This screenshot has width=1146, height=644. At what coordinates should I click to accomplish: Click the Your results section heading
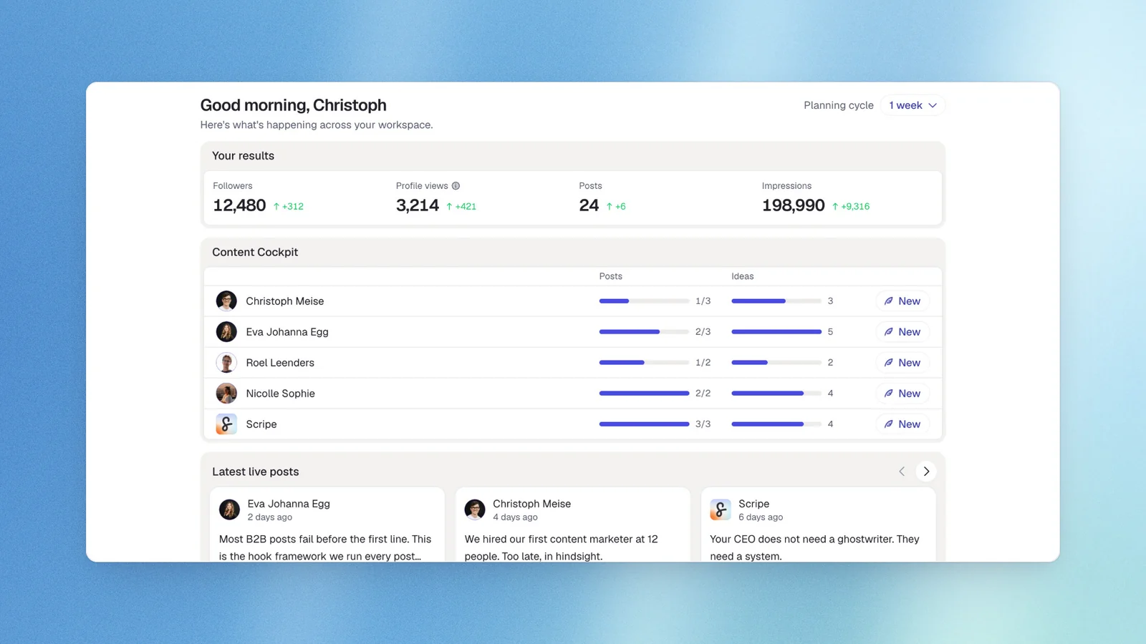pos(243,156)
